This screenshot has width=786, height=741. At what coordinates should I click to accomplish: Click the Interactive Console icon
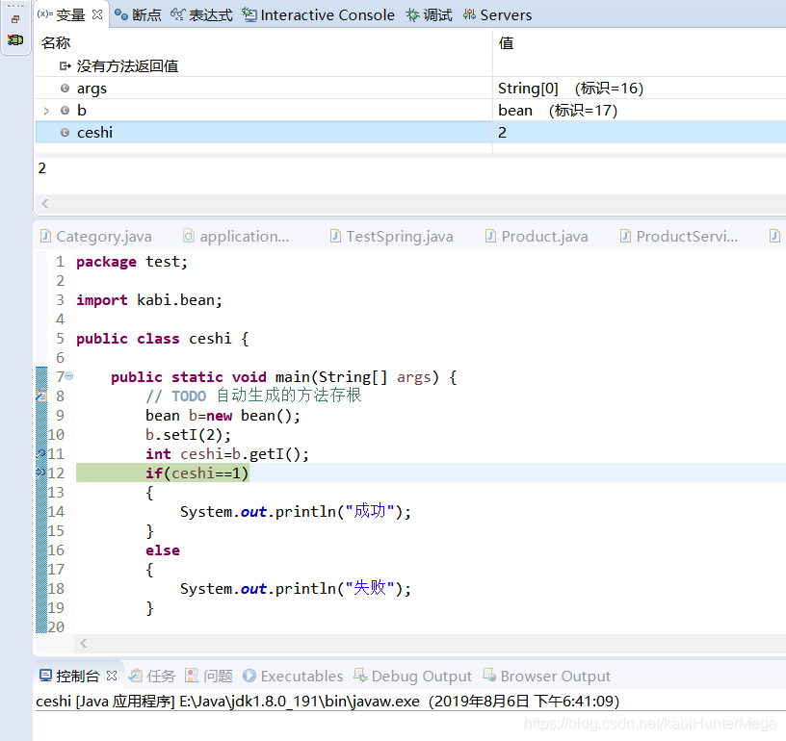point(249,14)
